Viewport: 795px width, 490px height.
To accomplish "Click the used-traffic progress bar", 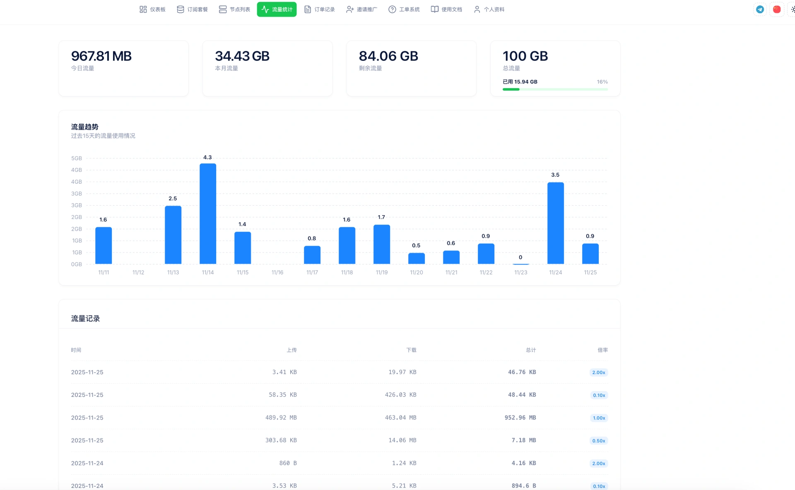I will coord(555,89).
